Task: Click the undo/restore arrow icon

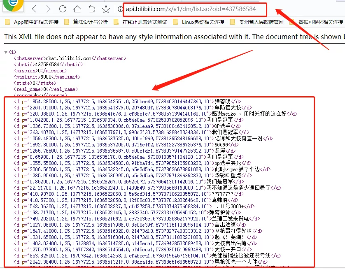Action: tap(92, 9)
